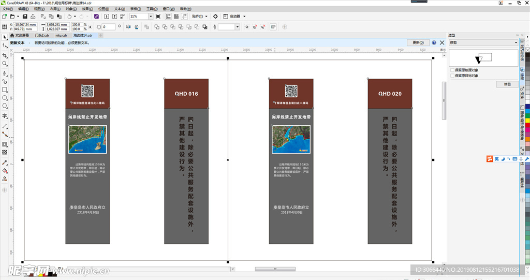Image resolution: width=530 pixels, height=280 pixels.
Task: Select the Crop tool
Action: [x=5, y=55]
